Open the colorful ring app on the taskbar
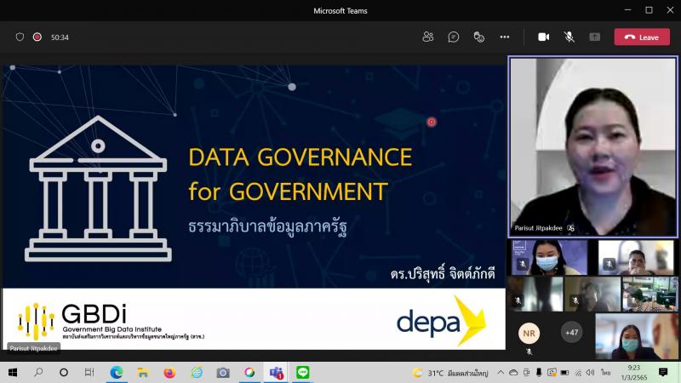Screen dimensions: 681x383 coord(249,373)
